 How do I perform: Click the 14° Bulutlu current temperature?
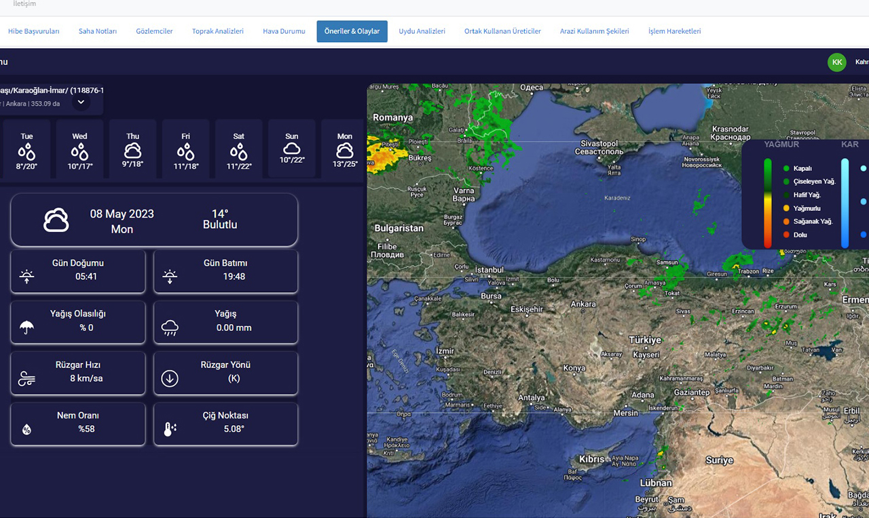[x=220, y=219]
